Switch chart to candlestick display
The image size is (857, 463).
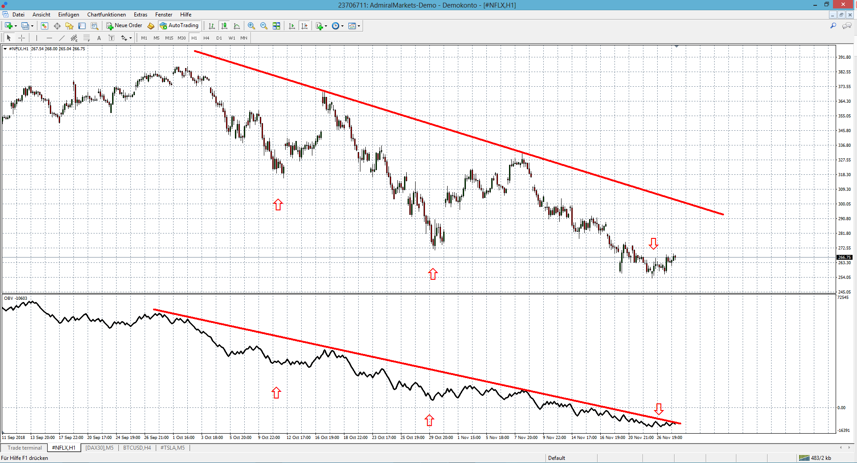point(224,26)
